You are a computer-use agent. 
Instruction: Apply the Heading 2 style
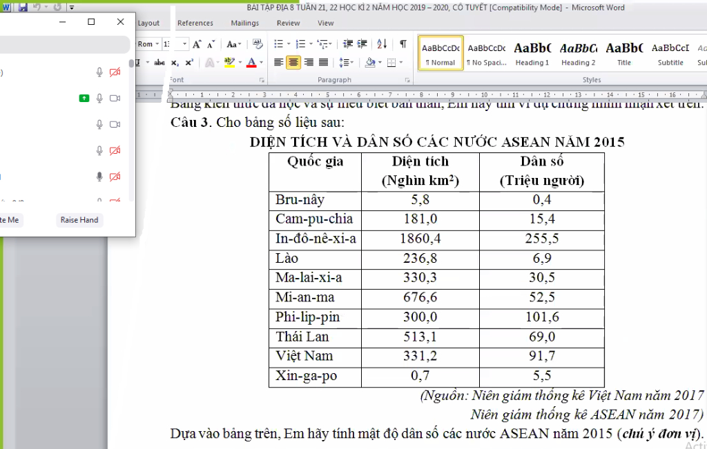click(579, 53)
